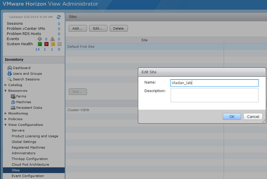The height and width of the screenshot is (179, 267).
Task: Open Persistent Disks
Action: [29, 108]
